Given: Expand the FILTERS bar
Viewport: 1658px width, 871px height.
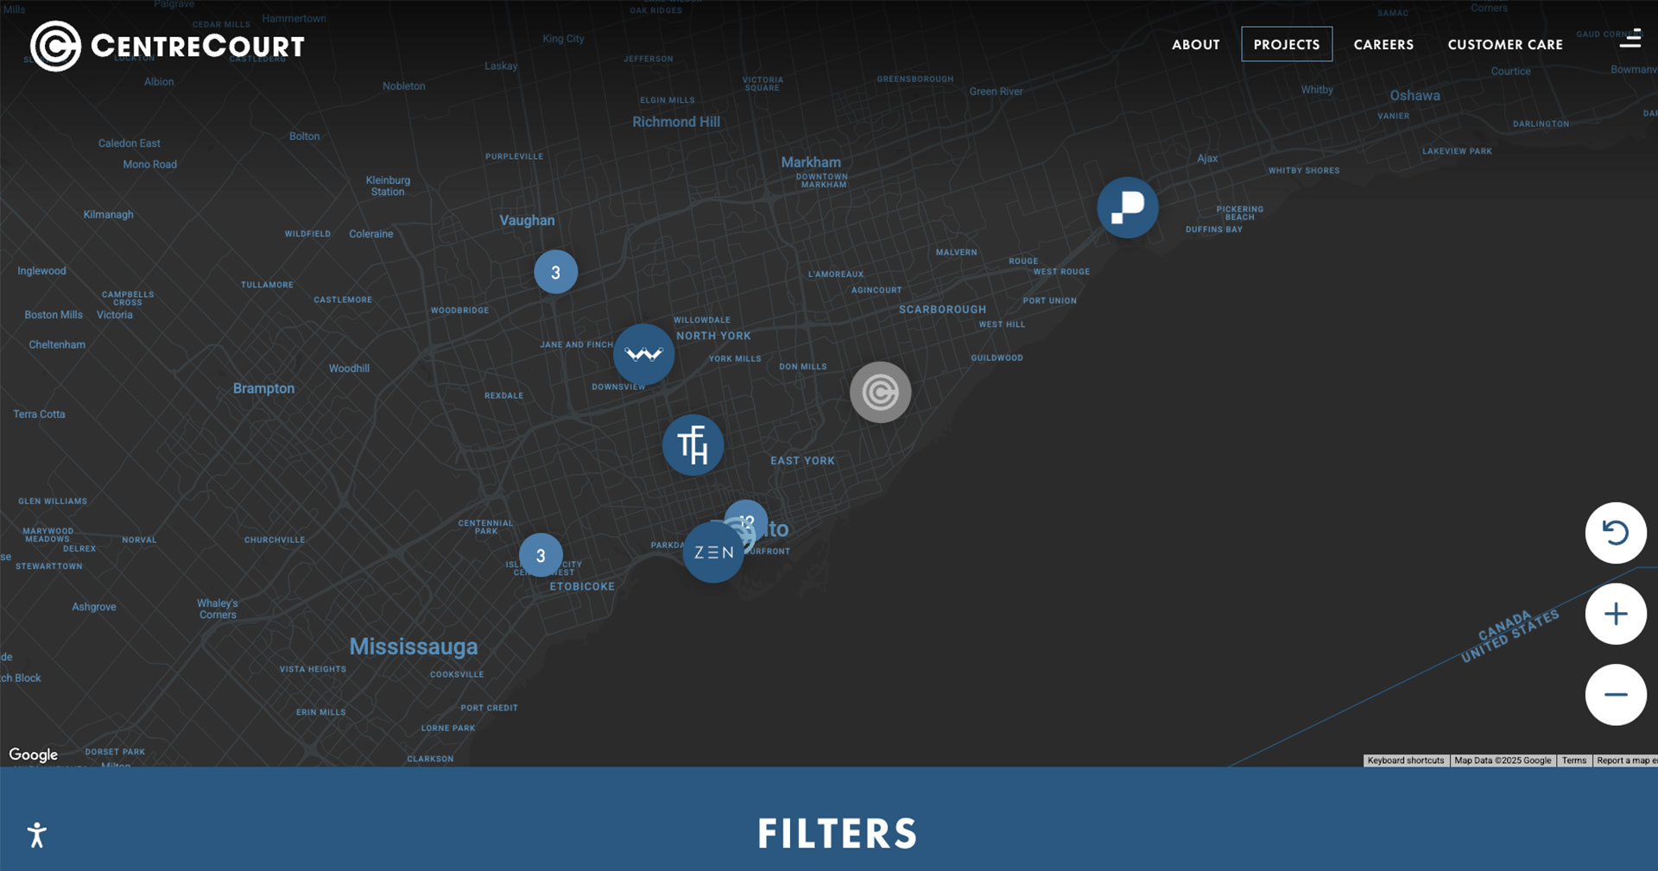Looking at the screenshot, I should [x=837, y=834].
